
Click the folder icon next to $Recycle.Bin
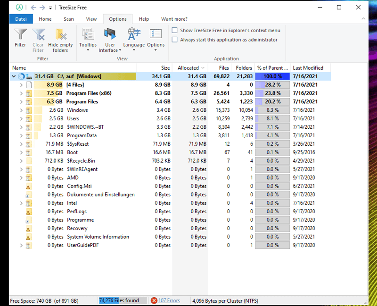tap(29, 161)
